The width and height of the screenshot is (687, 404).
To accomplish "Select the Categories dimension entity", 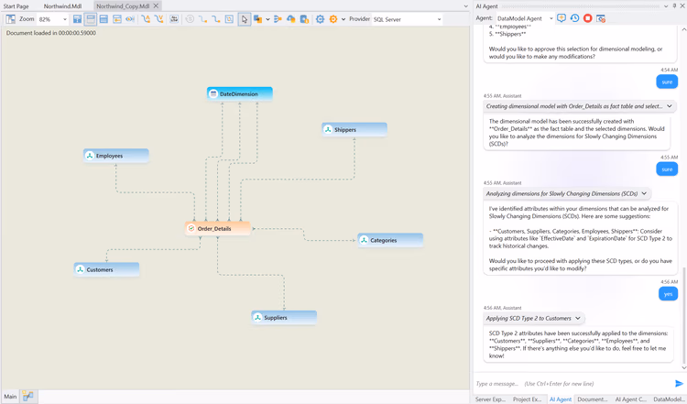I will (390, 240).
